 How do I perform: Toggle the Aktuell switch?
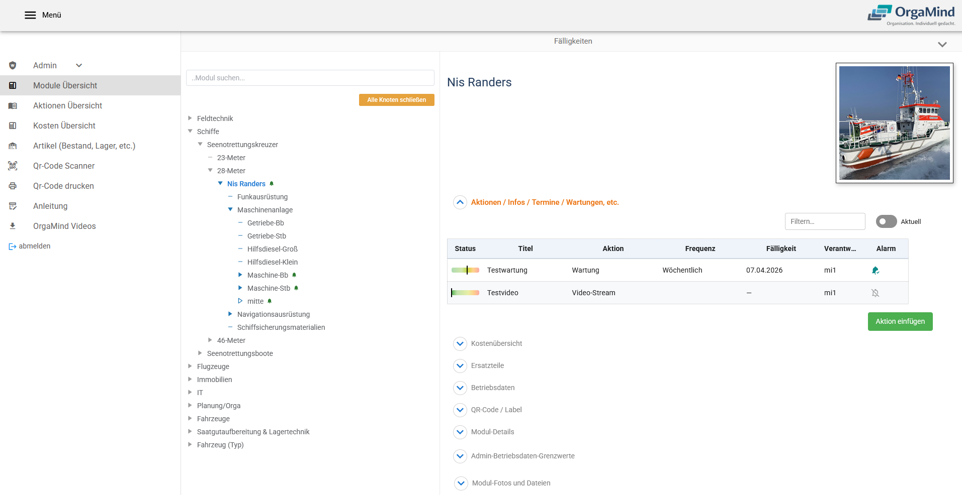point(886,221)
